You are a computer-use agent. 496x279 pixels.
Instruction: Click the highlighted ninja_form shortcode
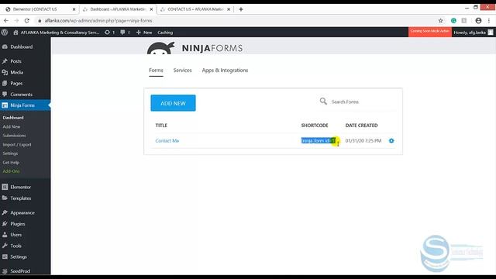click(x=319, y=141)
